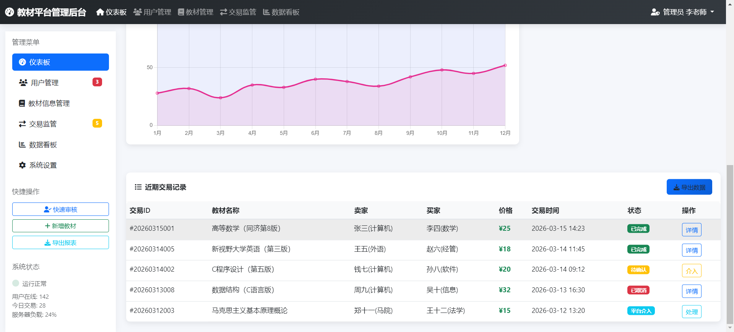734x332 pixels.
Task: Click the chart data point for 12月
Action: [x=505, y=65]
